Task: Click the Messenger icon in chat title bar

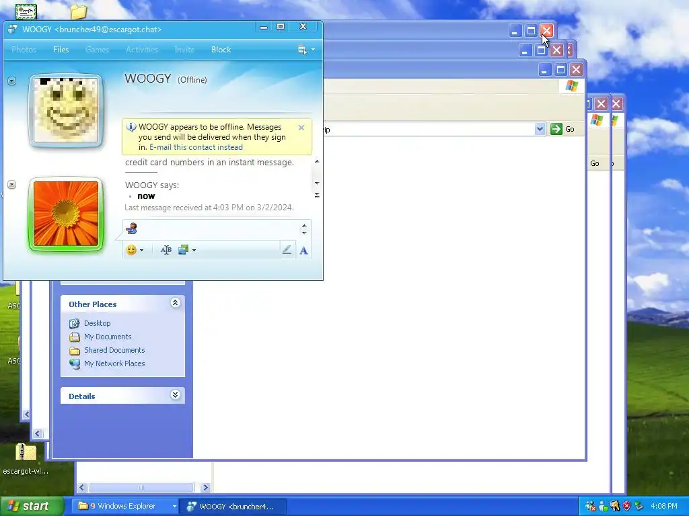Action: (13, 30)
